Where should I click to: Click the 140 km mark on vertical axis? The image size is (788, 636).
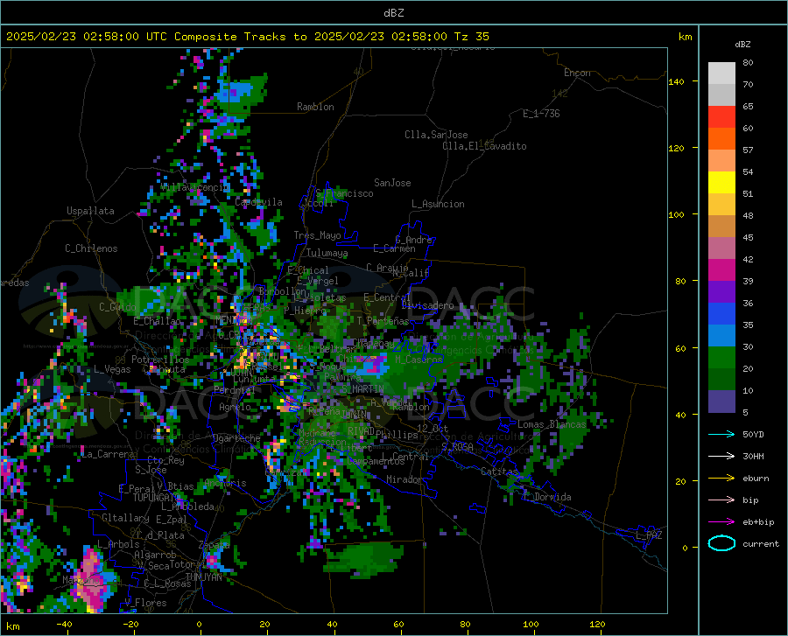tap(677, 81)
